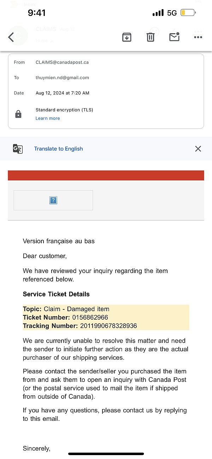The width and height of the screenshot is (212, 459).
Task: Tap the back arrow to return to inbox
Action: pos(11,37)
